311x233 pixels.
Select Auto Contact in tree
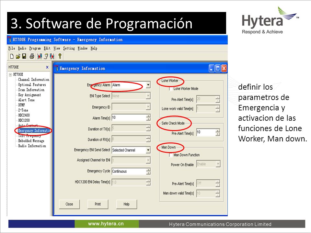point(28,126)
